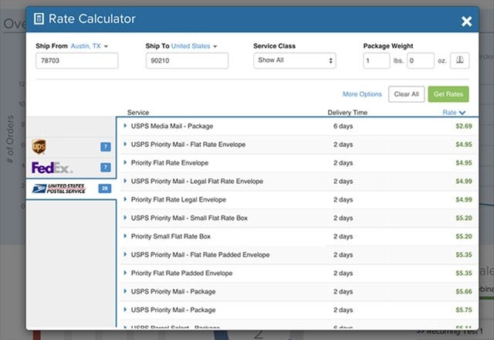
Task: Open the Ship To United States dropdown
Action: point(194,46)
